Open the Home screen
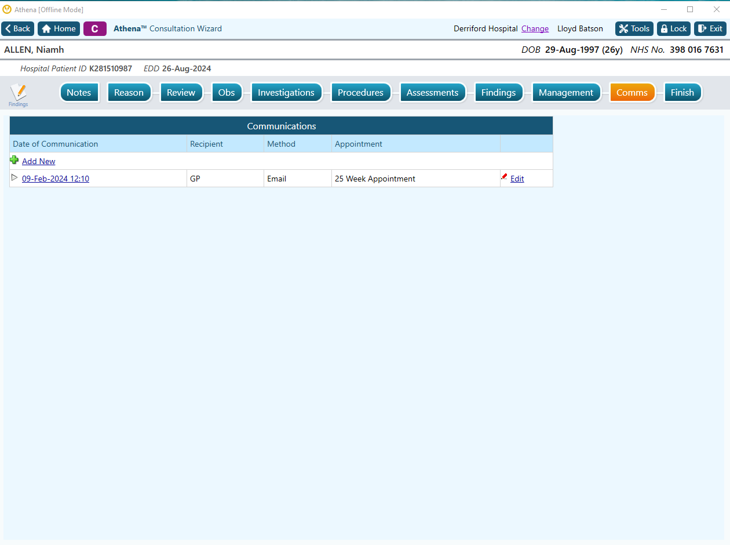The width and height of the screenshot is (730, 545). [x=59, y=28]
